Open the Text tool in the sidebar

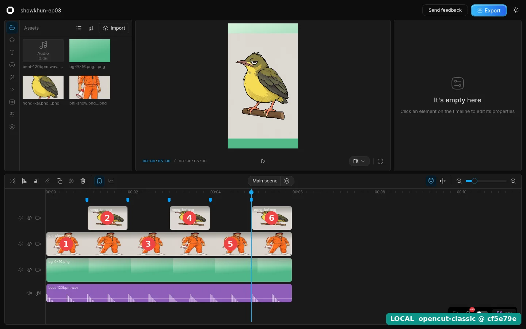click(x=12, y=52)
